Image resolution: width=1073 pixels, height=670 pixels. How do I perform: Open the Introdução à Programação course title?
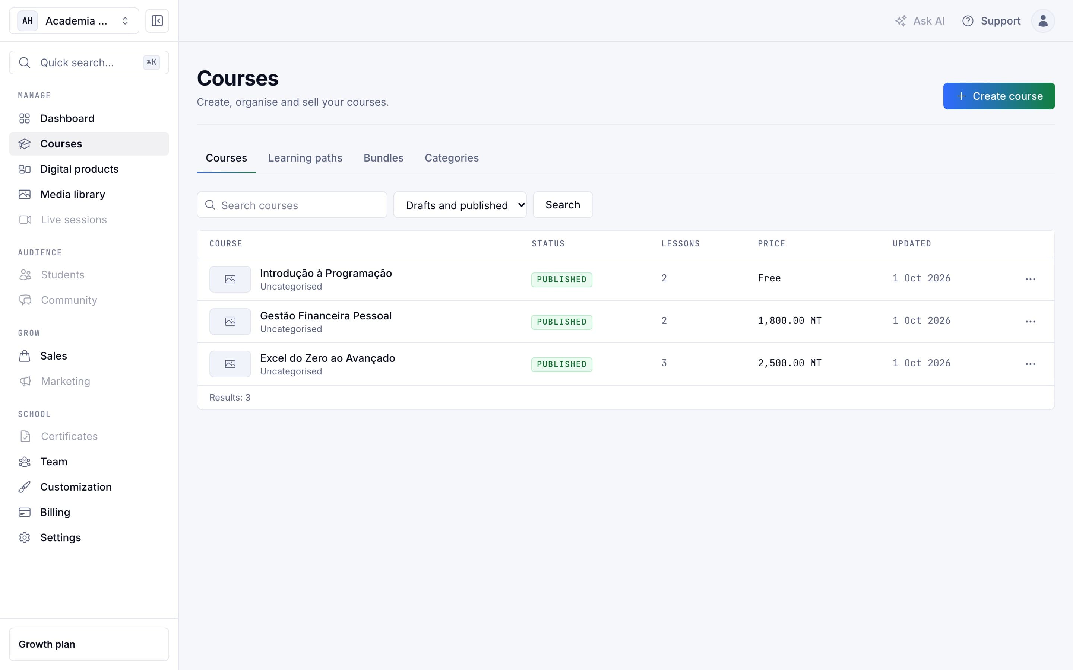click(x=326, y=273)
